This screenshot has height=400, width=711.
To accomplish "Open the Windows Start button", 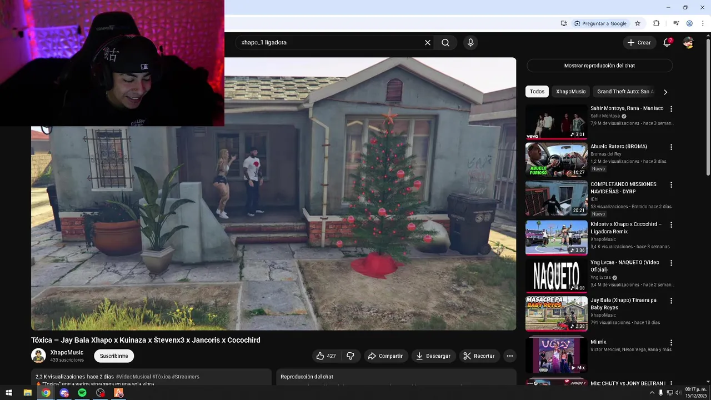I will point(8,393).
